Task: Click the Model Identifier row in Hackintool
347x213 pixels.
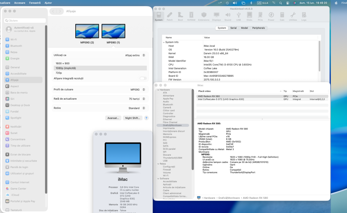Action: click(x=241, y=61)
